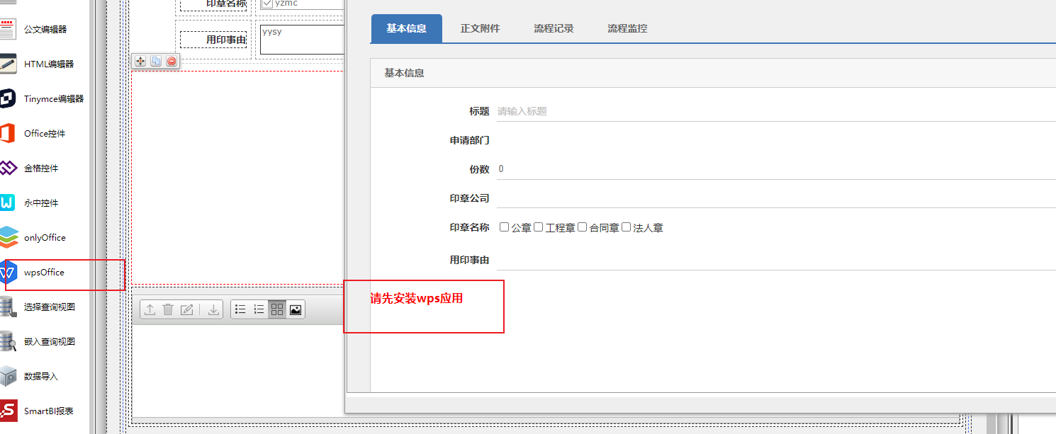Switch to the 流程监控 tab
1056x434 pixels.
(x=627, y=28)
